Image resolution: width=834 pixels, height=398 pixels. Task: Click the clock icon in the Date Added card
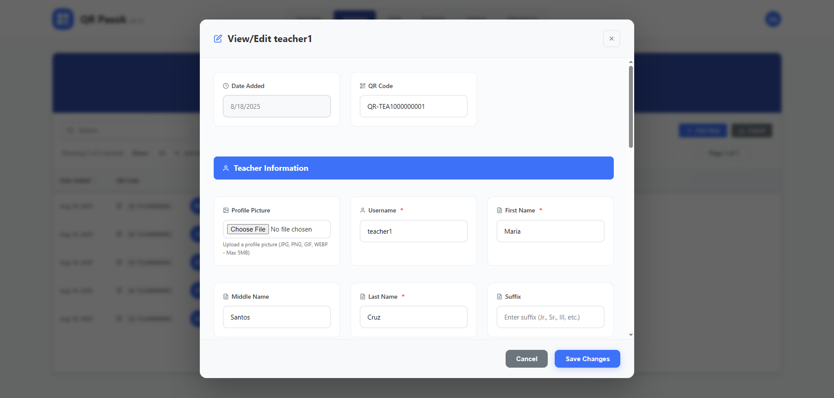[x=225, y=86]
